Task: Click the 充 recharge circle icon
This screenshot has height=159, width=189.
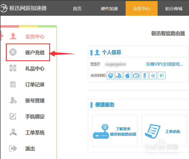Action: point(13,52)
